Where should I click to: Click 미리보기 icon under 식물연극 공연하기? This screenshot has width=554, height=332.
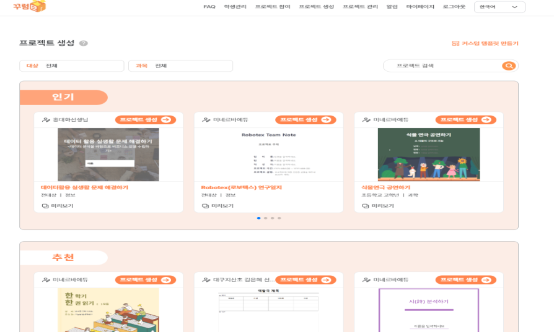pyautogui.click(x=366, y=206)
